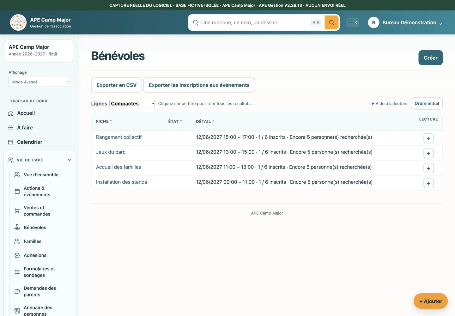Click the orange search magnifier button
Viewport: 455px width, 316px height.
(331, 22)
